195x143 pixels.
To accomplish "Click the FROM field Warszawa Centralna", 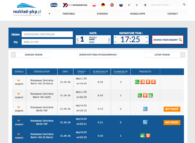I will coord(47,34).
